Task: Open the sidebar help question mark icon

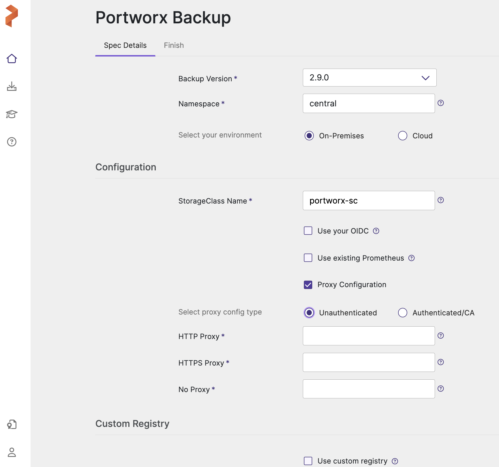Action: tap(12, 142)
